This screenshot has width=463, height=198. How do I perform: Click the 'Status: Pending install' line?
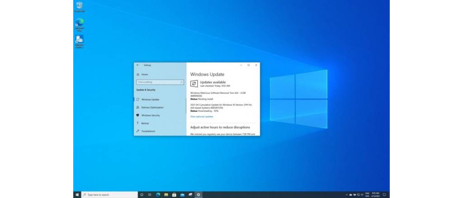(201, 99)
